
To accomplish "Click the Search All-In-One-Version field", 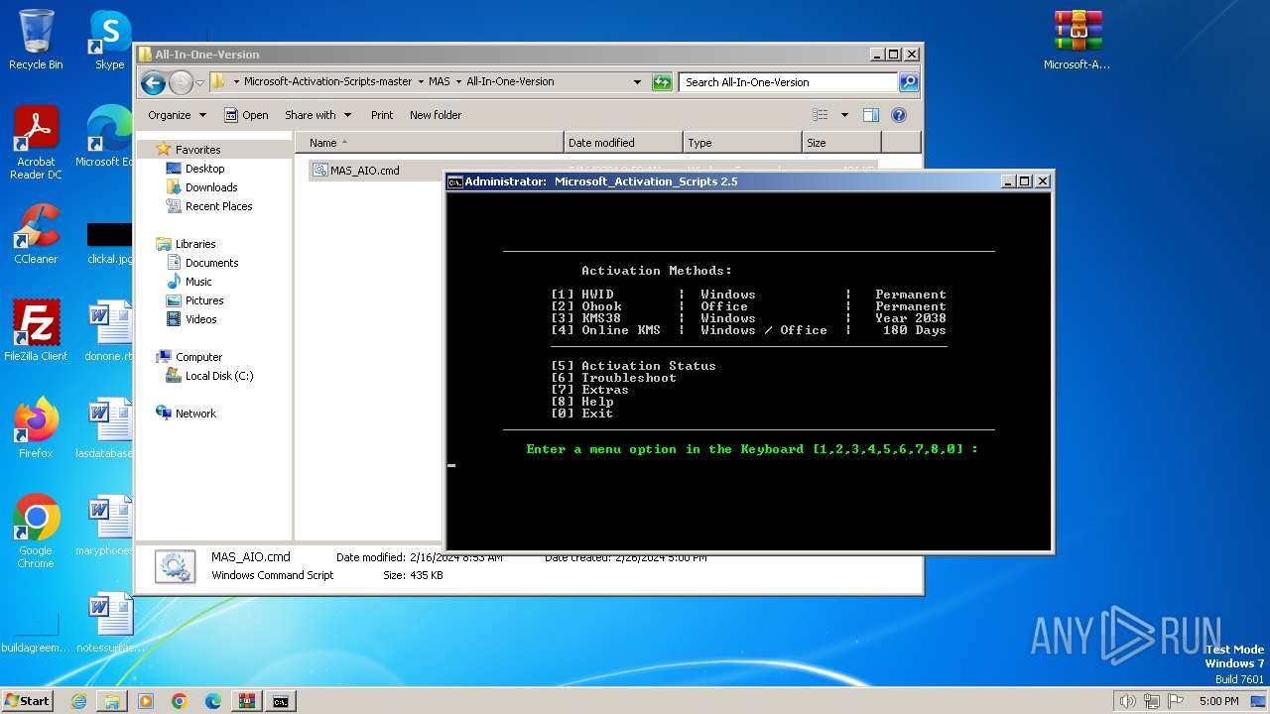I will pyautogui.click(x=789, y=82).
